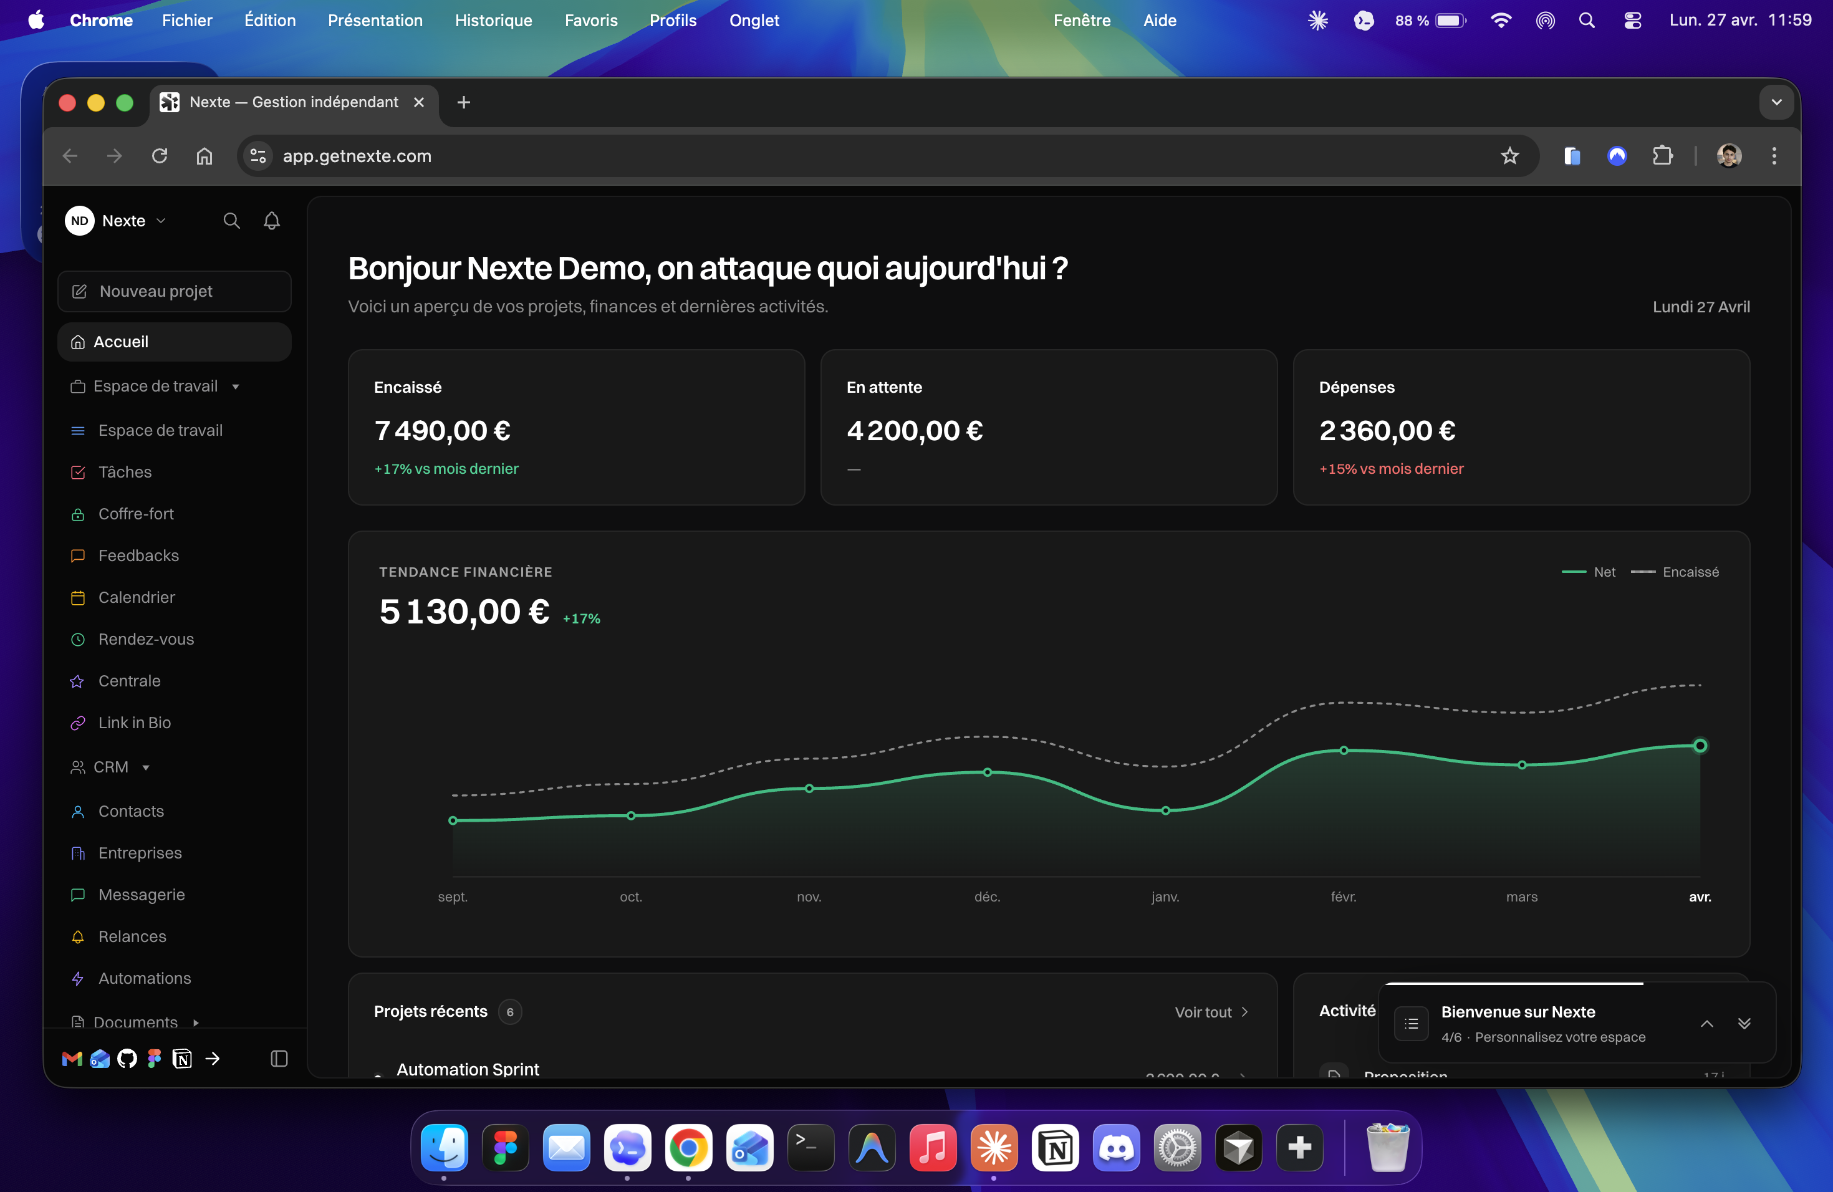Open Chrome three-dot menu
This screenshot has height=1192, width=1833.
pos(1774,156)
